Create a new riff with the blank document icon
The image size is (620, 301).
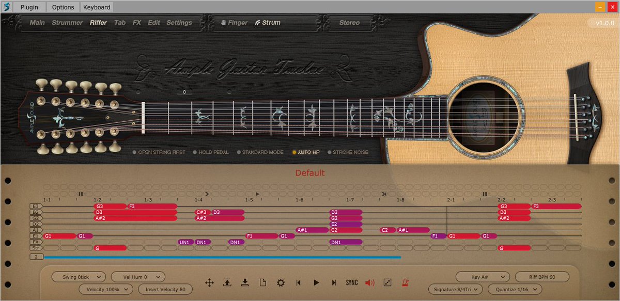(x=263, y=282)
